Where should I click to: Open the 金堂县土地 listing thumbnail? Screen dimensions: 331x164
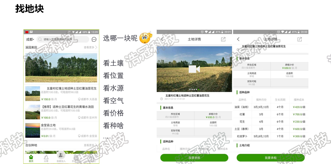point(33,130)
